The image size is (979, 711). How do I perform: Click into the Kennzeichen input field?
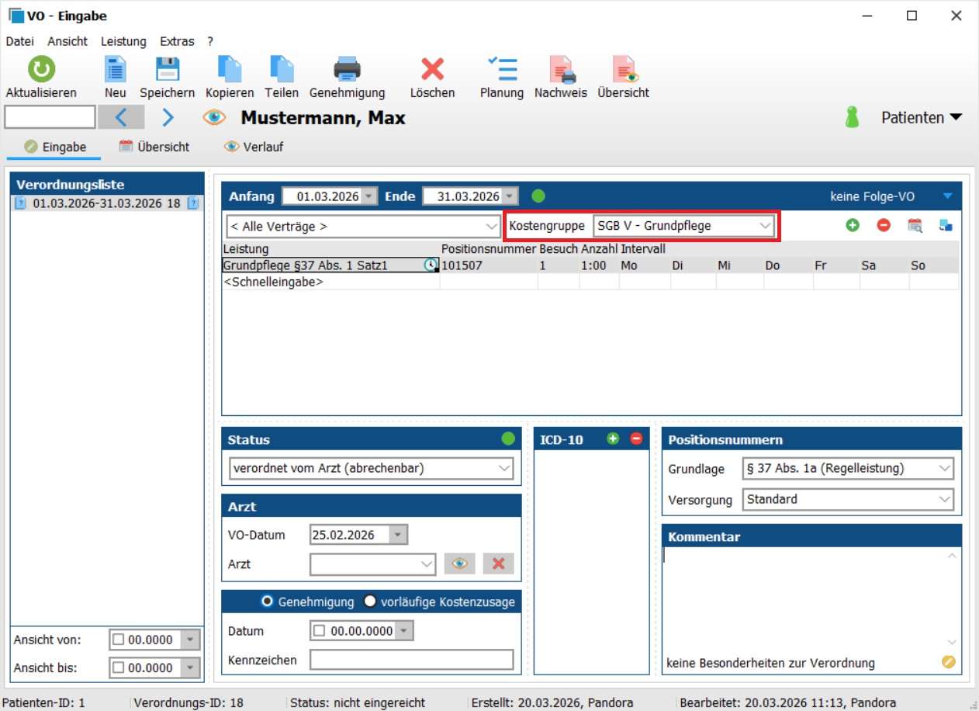(x=411, y=660)
